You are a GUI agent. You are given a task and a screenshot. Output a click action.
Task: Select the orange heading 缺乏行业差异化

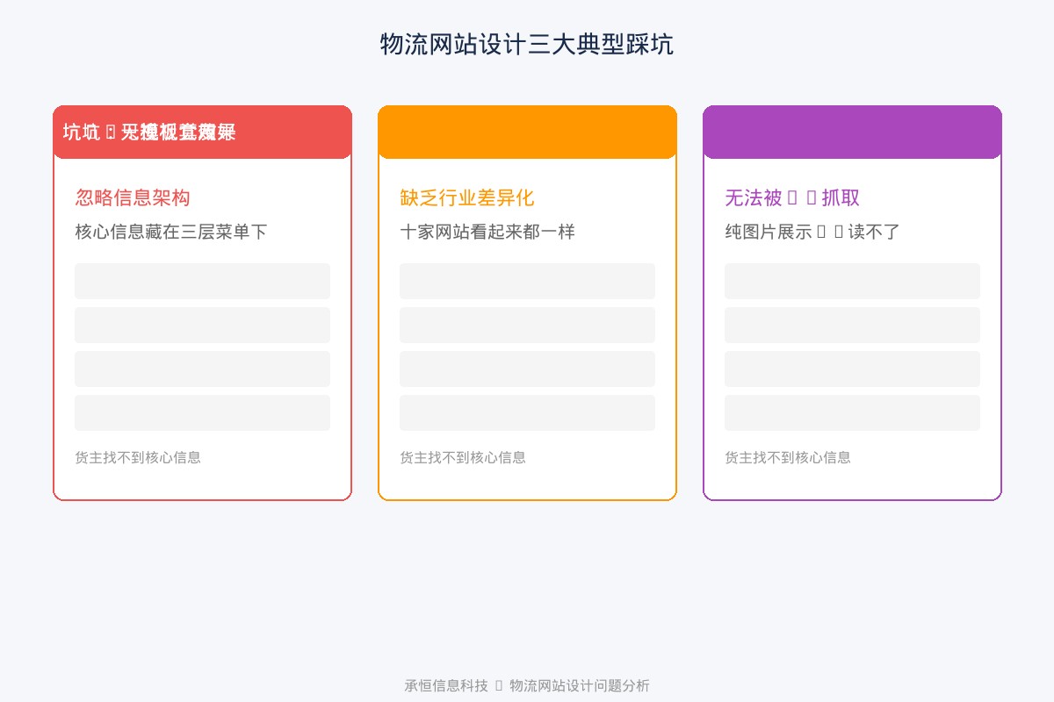tap(466, 197)
